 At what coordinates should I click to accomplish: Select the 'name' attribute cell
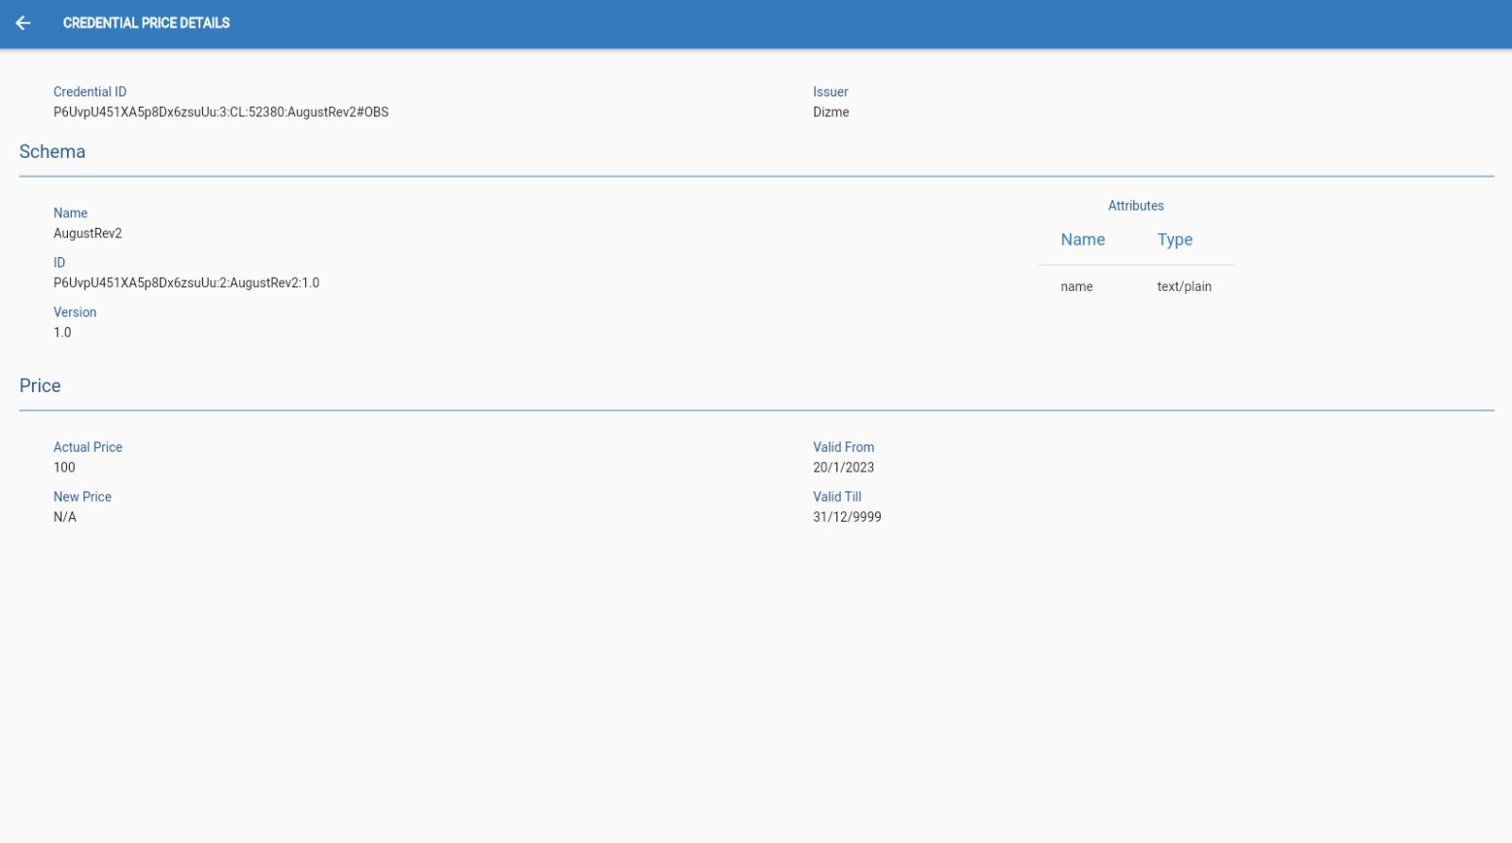pyautogui.click(x=1076, y=286)
